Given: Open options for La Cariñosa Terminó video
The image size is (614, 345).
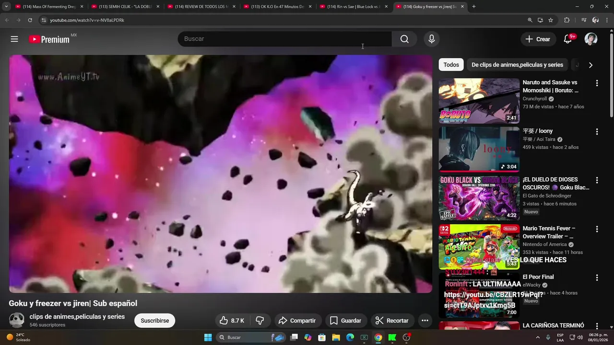Looking at the screenshot, I should tap(597, 326).
